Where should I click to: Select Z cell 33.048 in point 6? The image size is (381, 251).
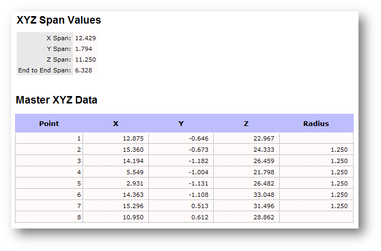(263, 195)
